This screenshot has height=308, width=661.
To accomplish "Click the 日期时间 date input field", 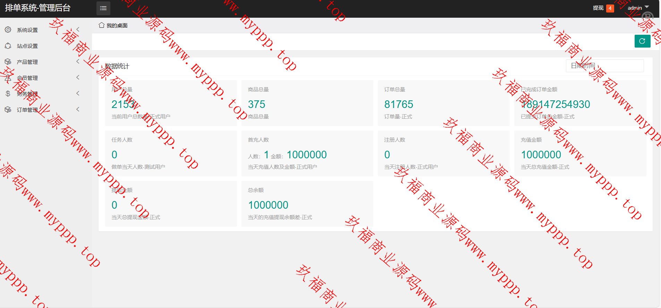I will 605,66.
